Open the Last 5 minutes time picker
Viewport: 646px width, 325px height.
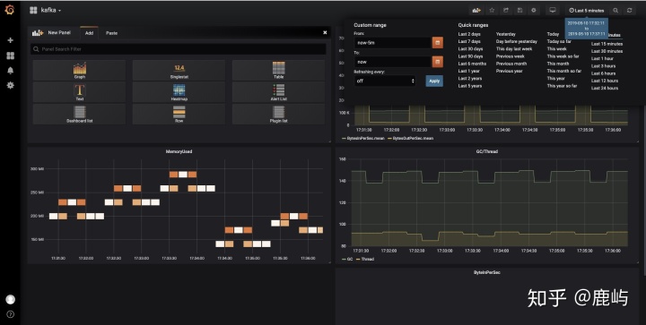(x=586, y=11)
